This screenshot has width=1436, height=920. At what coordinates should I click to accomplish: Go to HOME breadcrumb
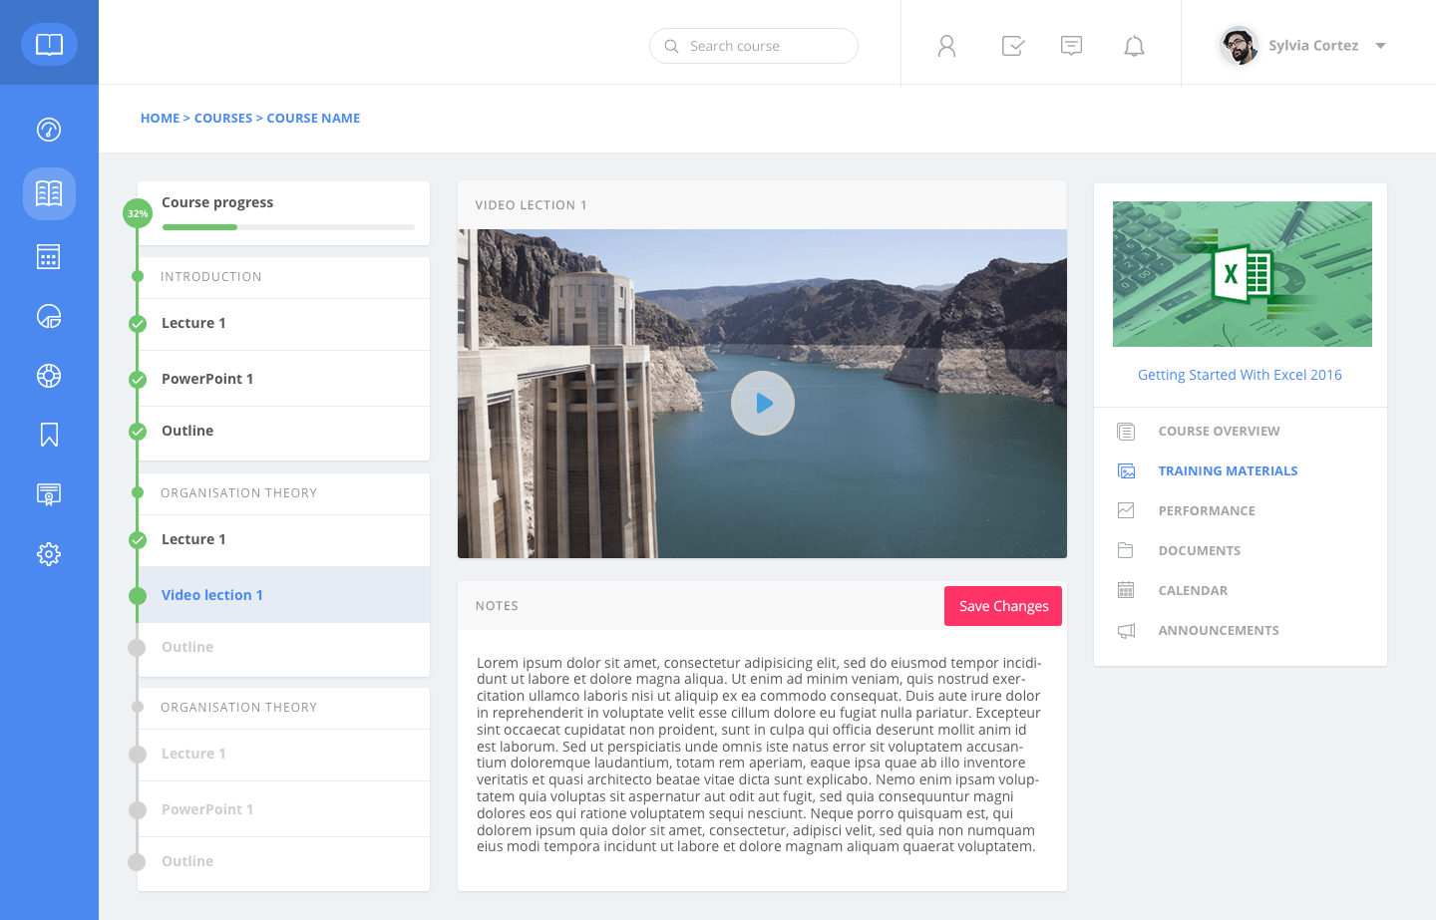click(x=160, y=118)
